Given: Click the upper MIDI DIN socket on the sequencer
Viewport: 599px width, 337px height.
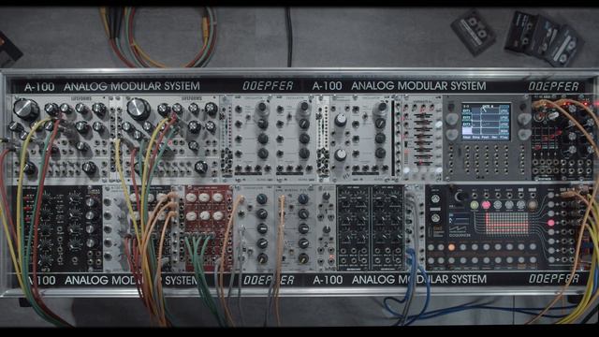Looking at the screenshot, I should [435, 199].
